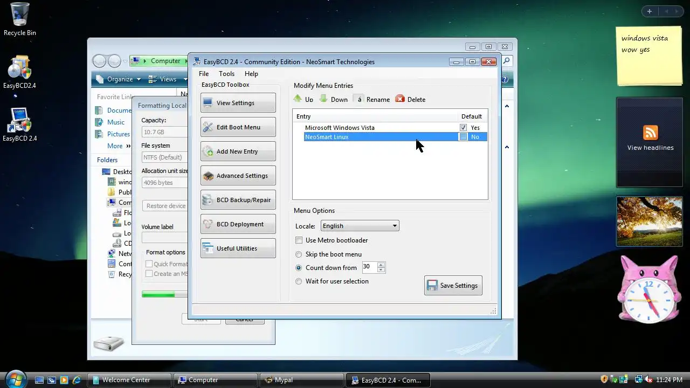Click the security shield tray icon
The image size is (690, 388).
click(x=604, y=379)
